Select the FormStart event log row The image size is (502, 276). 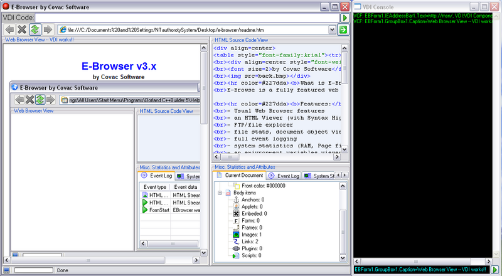click(170, 210)
